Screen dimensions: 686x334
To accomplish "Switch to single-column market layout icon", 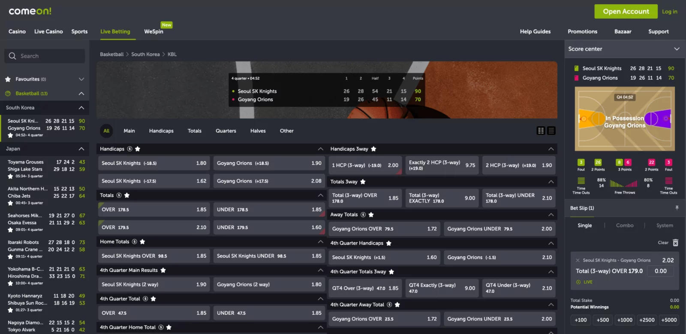I will [551, 131].
